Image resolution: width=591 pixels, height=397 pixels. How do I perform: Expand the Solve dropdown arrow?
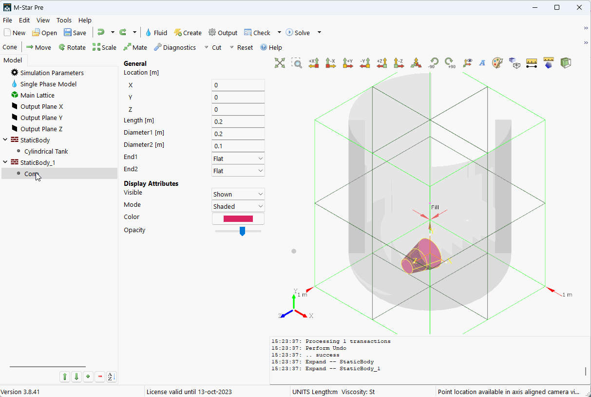coord(319,32)
